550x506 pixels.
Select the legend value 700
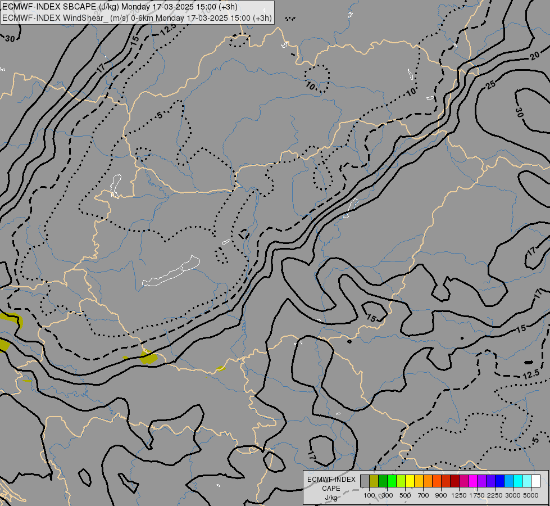click(x=424, y=495)
